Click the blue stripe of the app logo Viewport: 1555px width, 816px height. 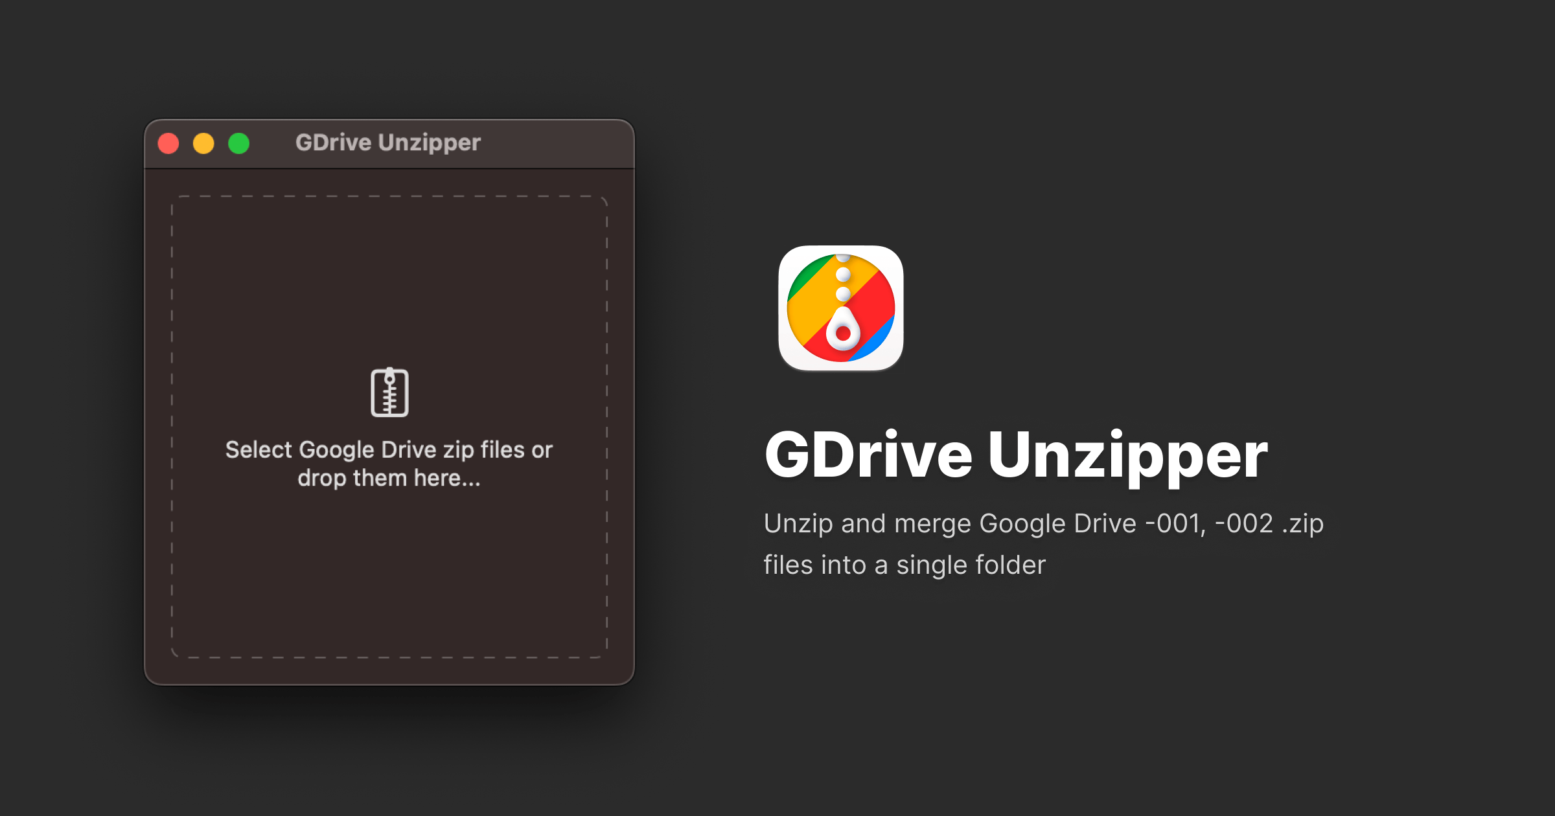tap(879, 337)
